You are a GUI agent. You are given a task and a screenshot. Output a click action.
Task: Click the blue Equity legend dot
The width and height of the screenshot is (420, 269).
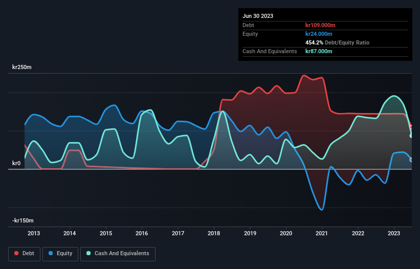coord(51,253)
